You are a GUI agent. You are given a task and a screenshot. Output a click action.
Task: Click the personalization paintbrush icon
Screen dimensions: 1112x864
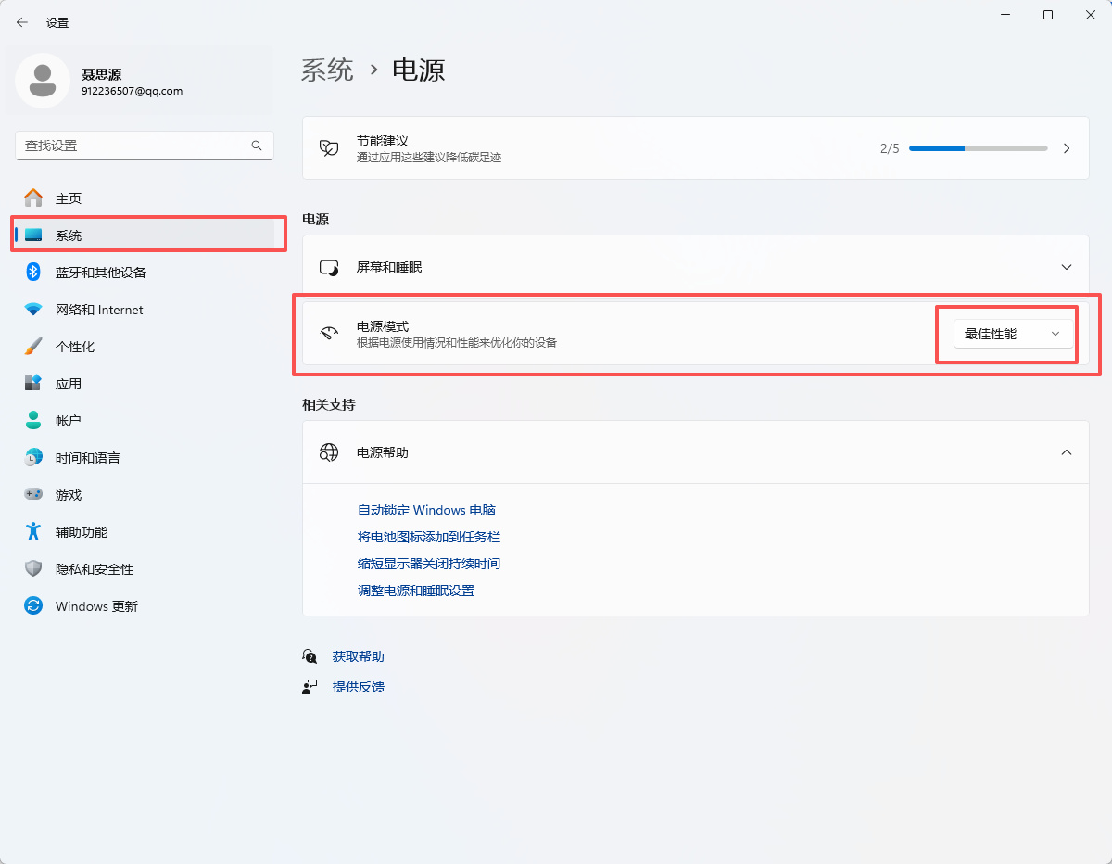point(33,346)
